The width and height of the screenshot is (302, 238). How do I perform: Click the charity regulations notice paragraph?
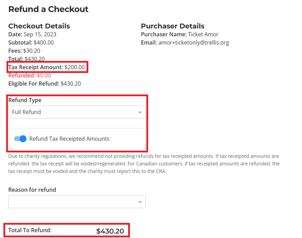144,163
